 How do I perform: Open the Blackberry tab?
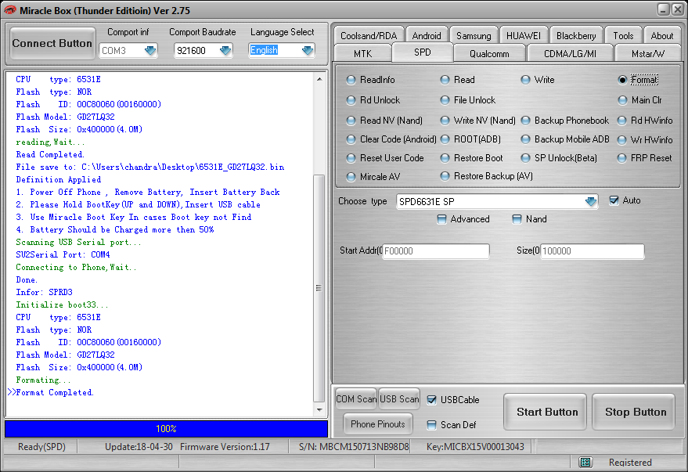click(576, 35)
